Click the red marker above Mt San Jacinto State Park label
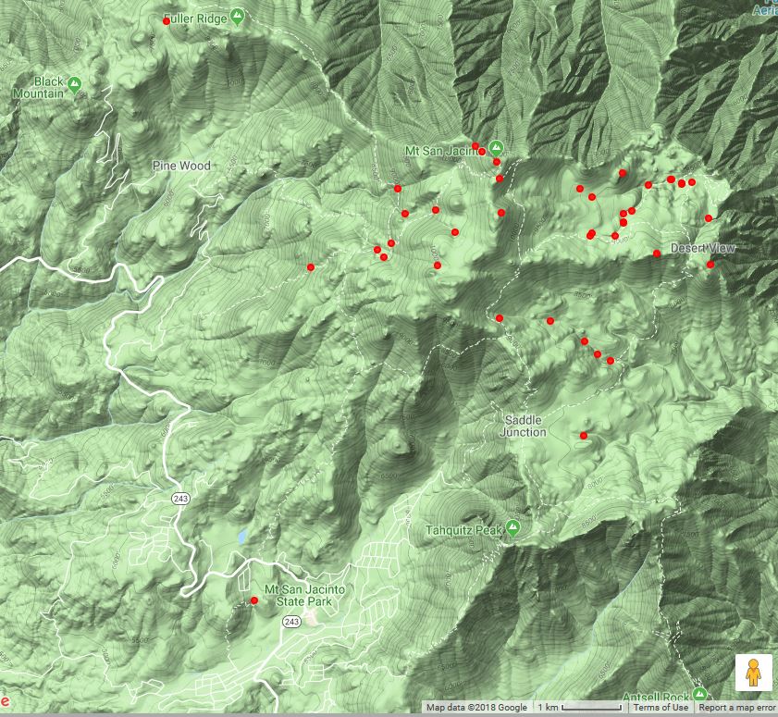This screenshot has width=778, height=717. pos(253,600)
